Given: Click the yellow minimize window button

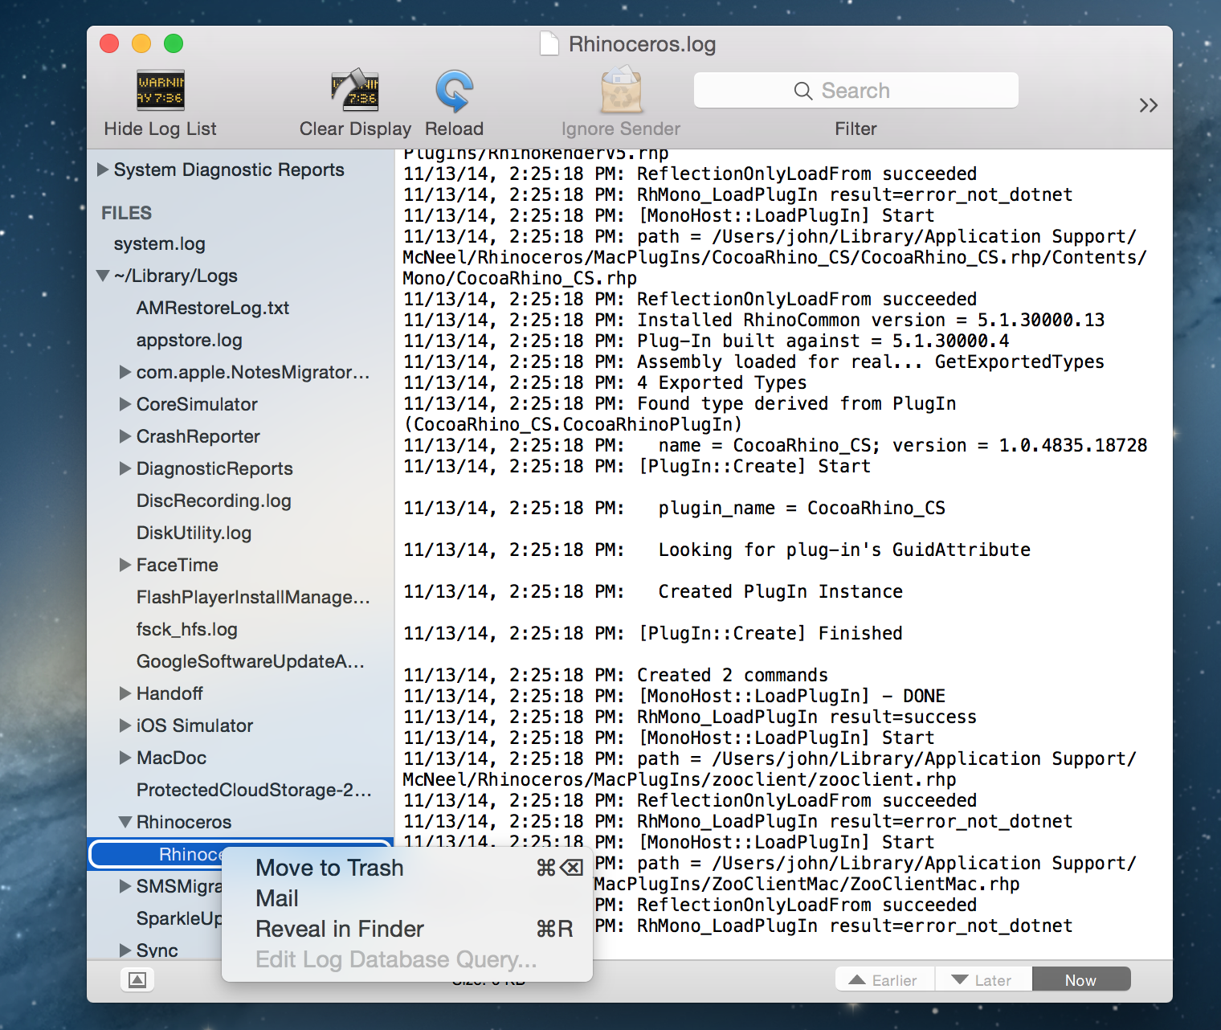Looking at the screenshot, I should click(x=141, y=43).
